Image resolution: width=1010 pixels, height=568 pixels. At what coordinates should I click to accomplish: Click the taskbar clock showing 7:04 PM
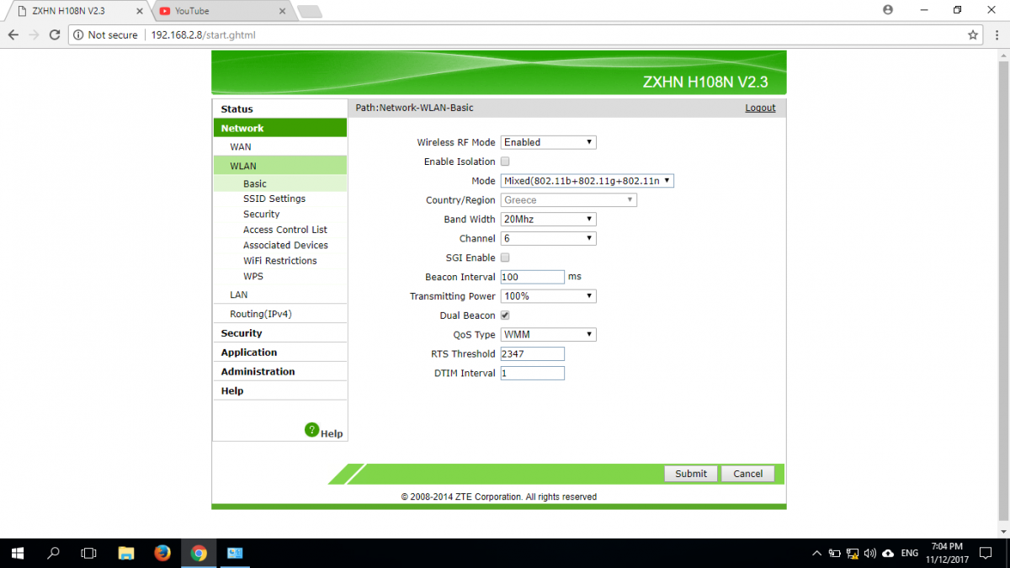point(949,553)
